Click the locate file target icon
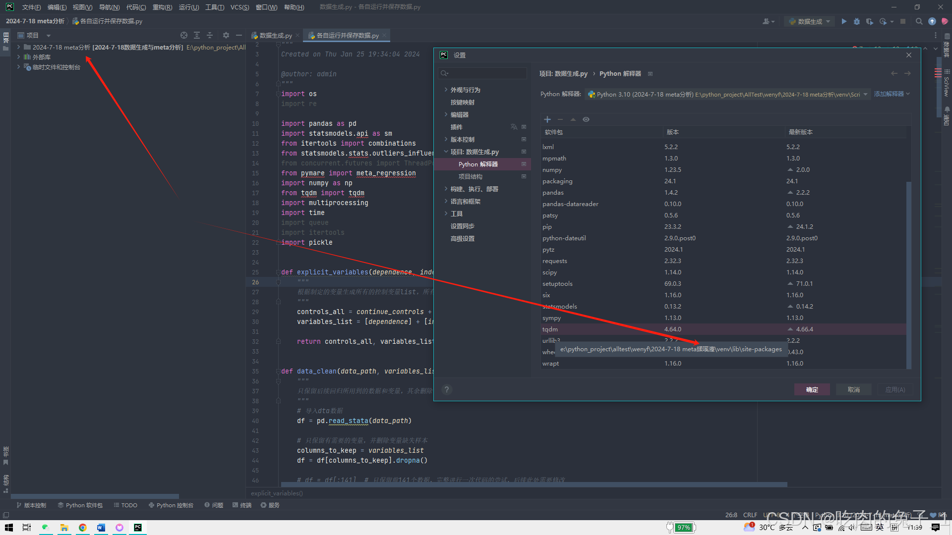This screenshot has width=952, height=535. tap(184, 35)
